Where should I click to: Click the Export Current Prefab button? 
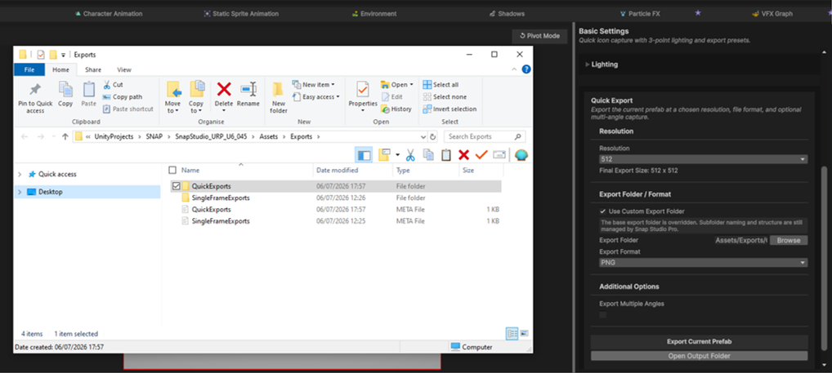(700, 342)
